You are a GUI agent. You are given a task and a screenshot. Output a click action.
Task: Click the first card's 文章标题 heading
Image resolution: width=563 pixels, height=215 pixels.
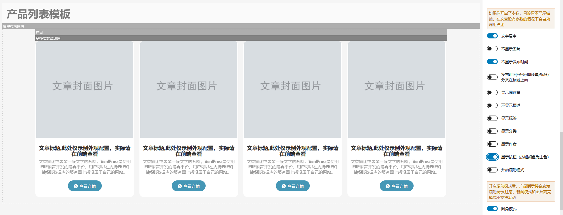pyautogui.click(x=85, y=151)
